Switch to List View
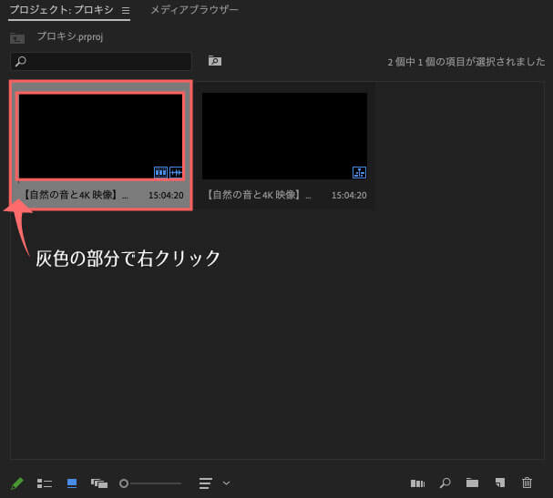 [x=45, y=483]
